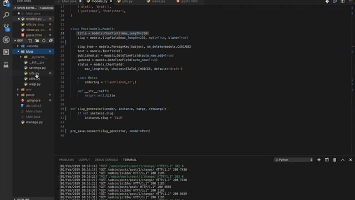Image resolution: width=355 pixels, height=200 pixels.
Task: Open the Debug view with bug icon
Action: tap(6, 40)
